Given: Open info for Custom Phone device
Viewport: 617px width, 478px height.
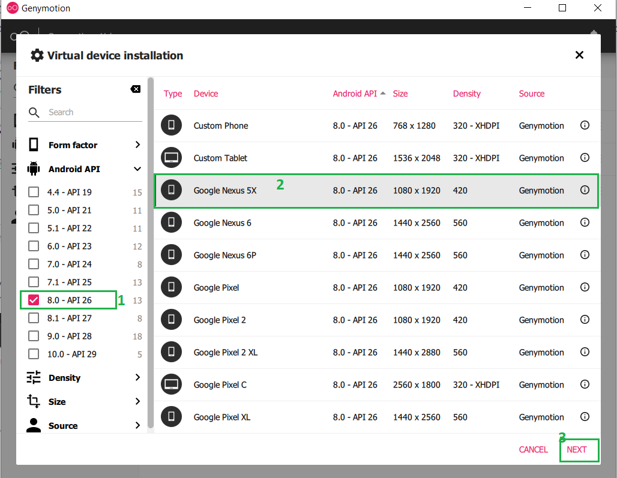Looking at the screenshot, I should pyautogui.click(x=585, y=125).
